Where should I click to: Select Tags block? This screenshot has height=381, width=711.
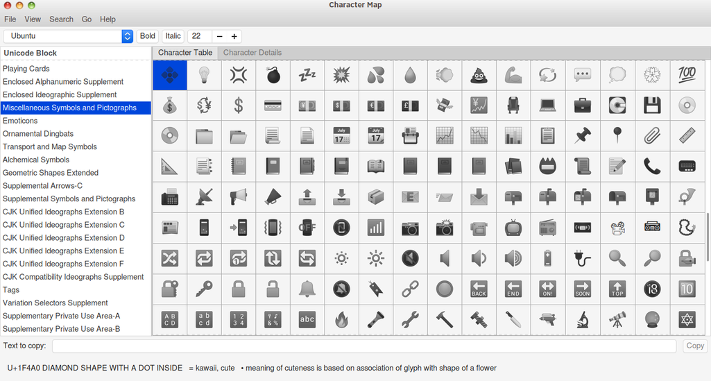76,290
